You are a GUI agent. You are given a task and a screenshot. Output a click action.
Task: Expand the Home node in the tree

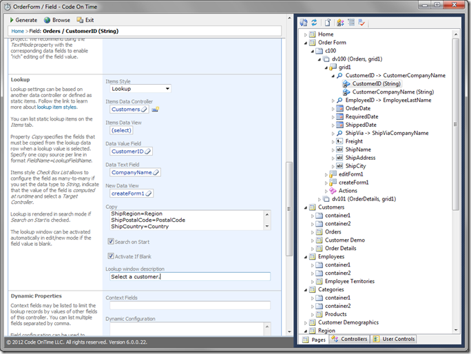tap(305, 34)
